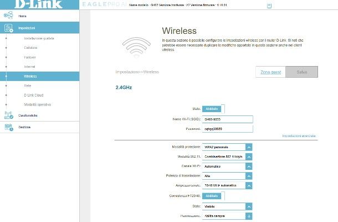Screen dimensions: 338x222
Task: Select the Wireless submenu item
Action: 40,76
